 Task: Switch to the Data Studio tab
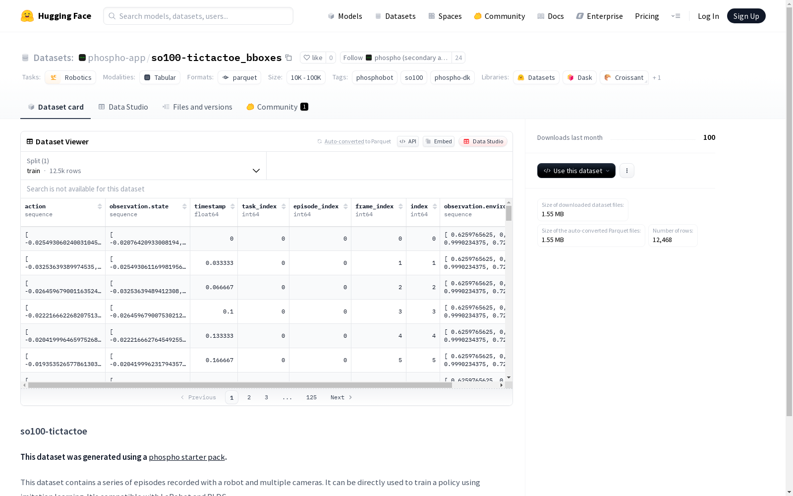pos(123,107)
